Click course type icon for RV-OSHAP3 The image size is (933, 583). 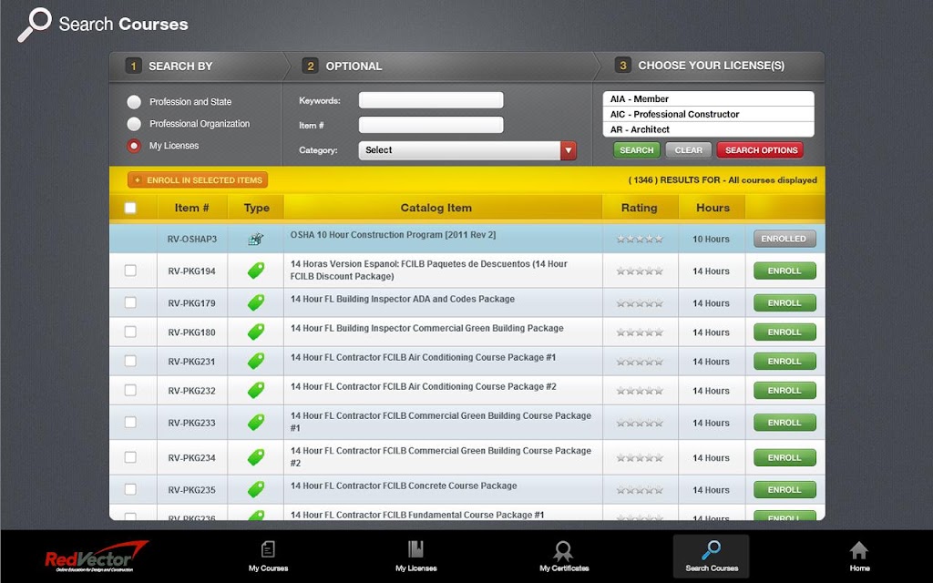(x=256, y=240)
